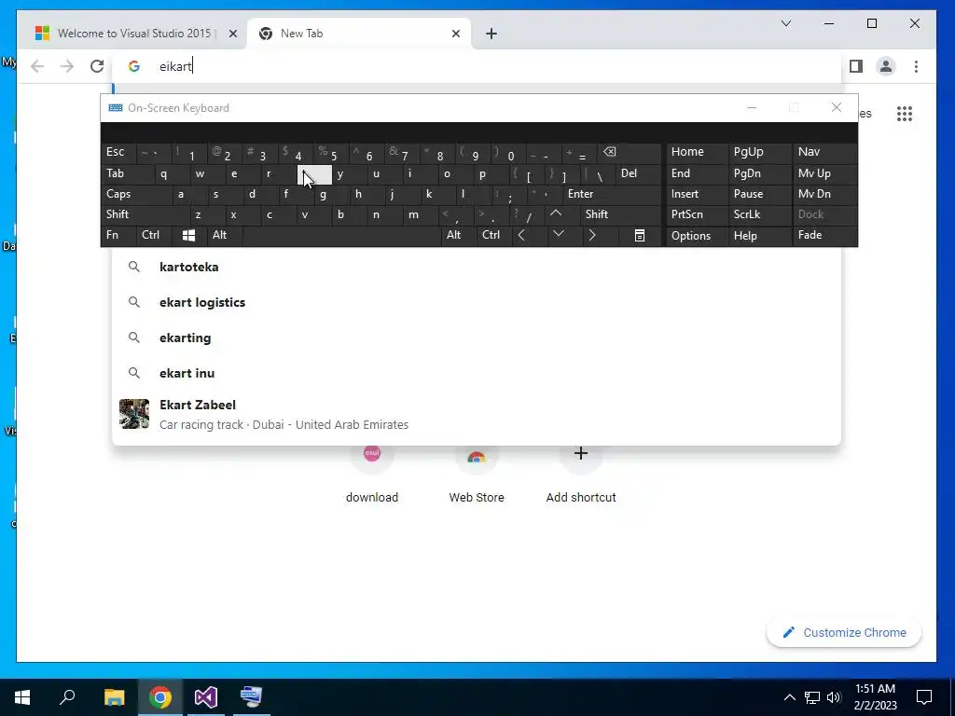Image resolution: width=955 pixels, height=716 pixels.
Task: Tap the Windows logo key on On-Screen Keyboard
Action: [188, 235]
